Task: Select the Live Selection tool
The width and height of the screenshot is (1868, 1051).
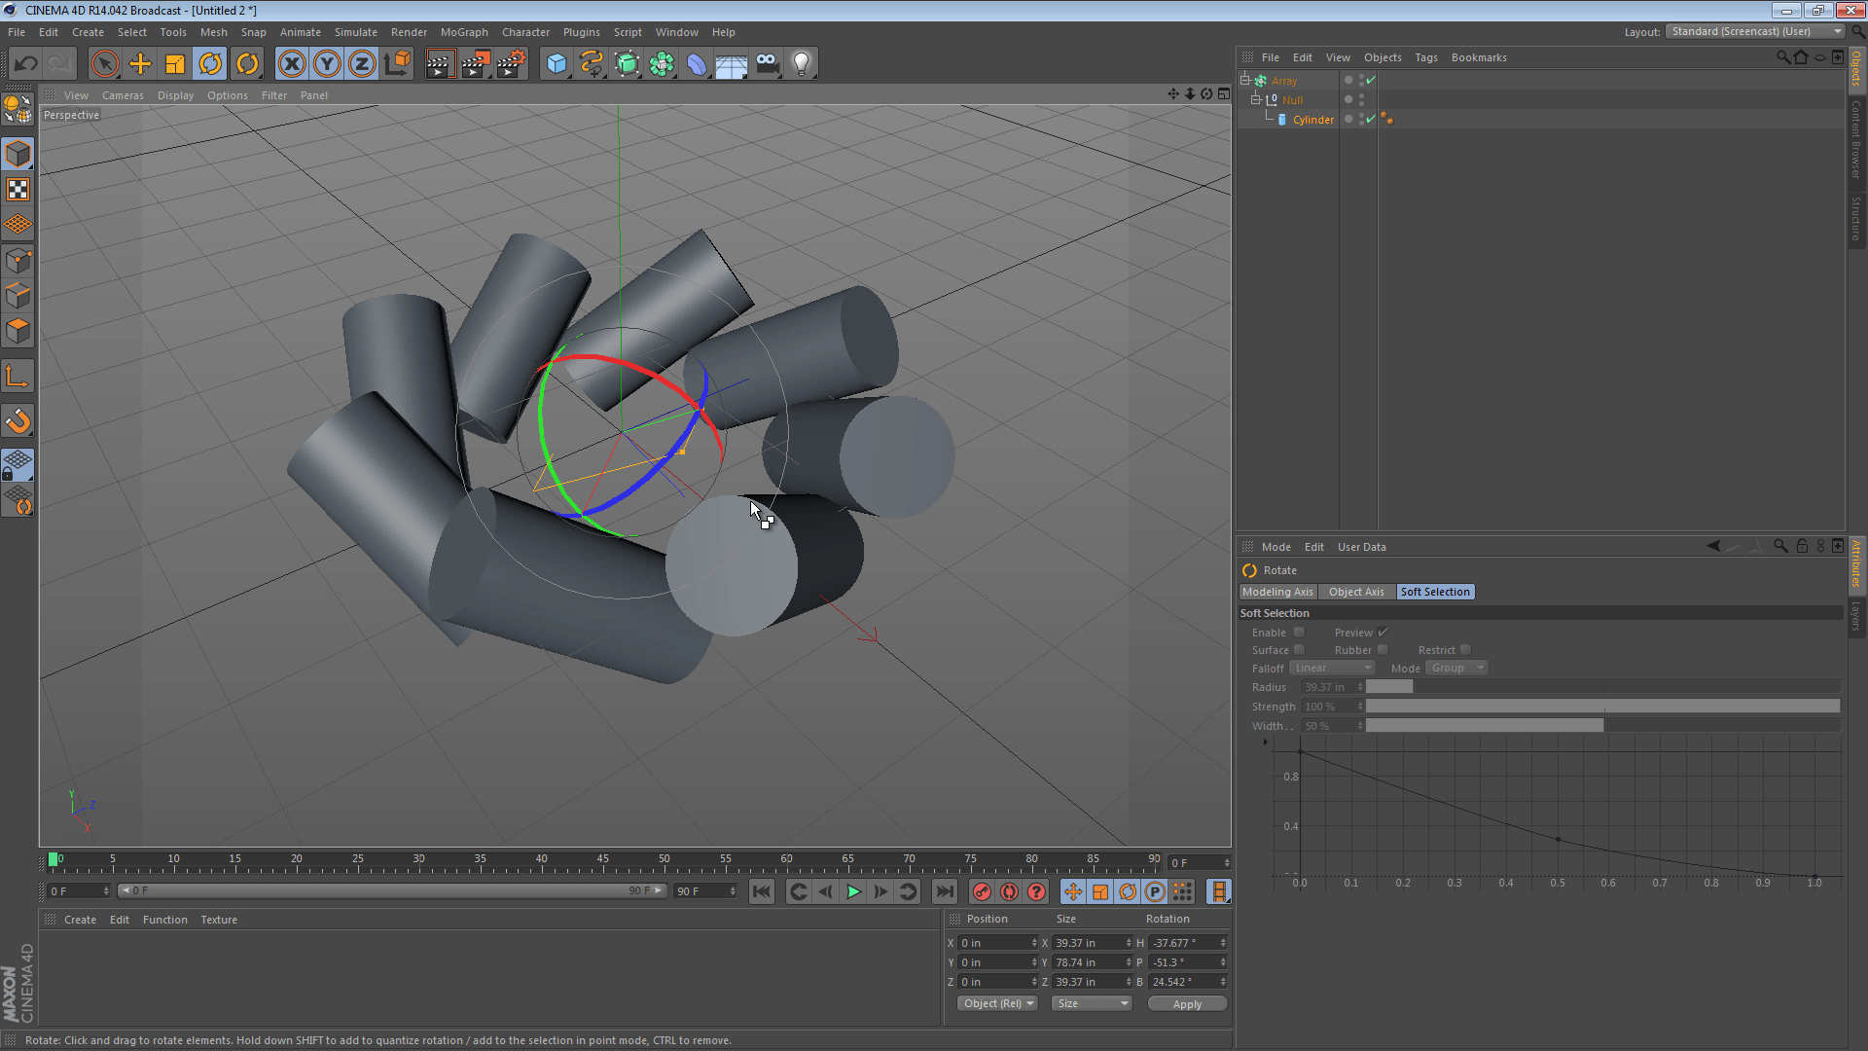Action: tap(105, 62)
